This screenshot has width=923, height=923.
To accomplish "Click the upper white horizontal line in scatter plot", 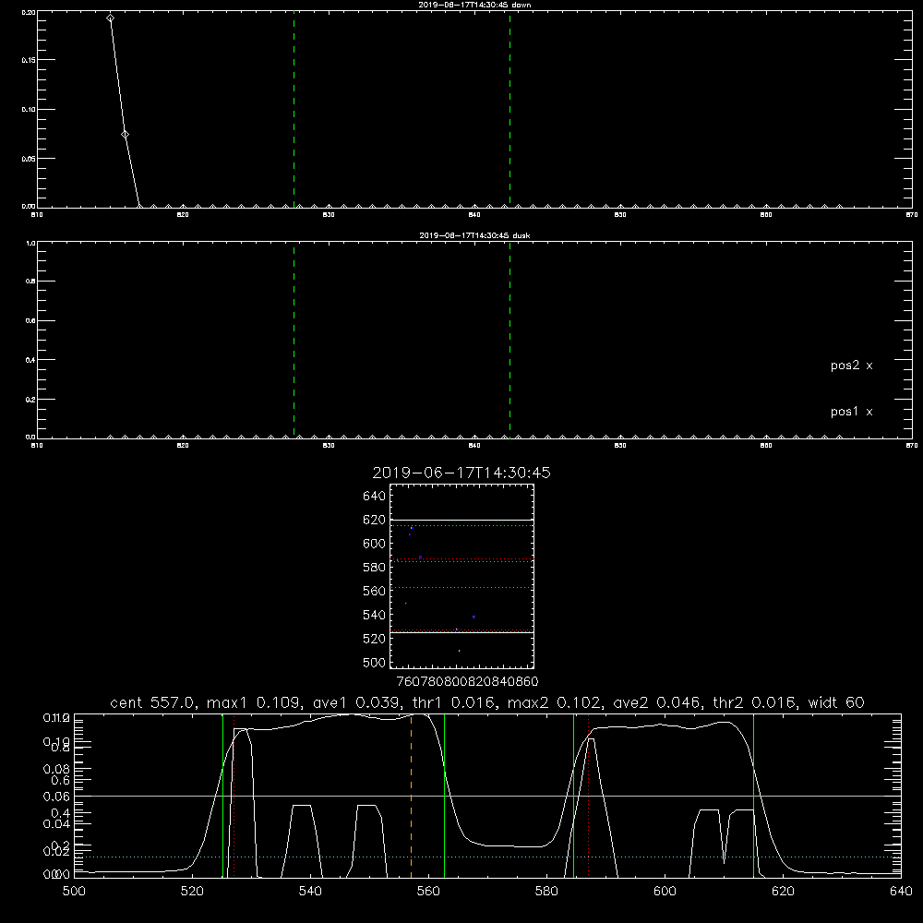I will 461,521.
